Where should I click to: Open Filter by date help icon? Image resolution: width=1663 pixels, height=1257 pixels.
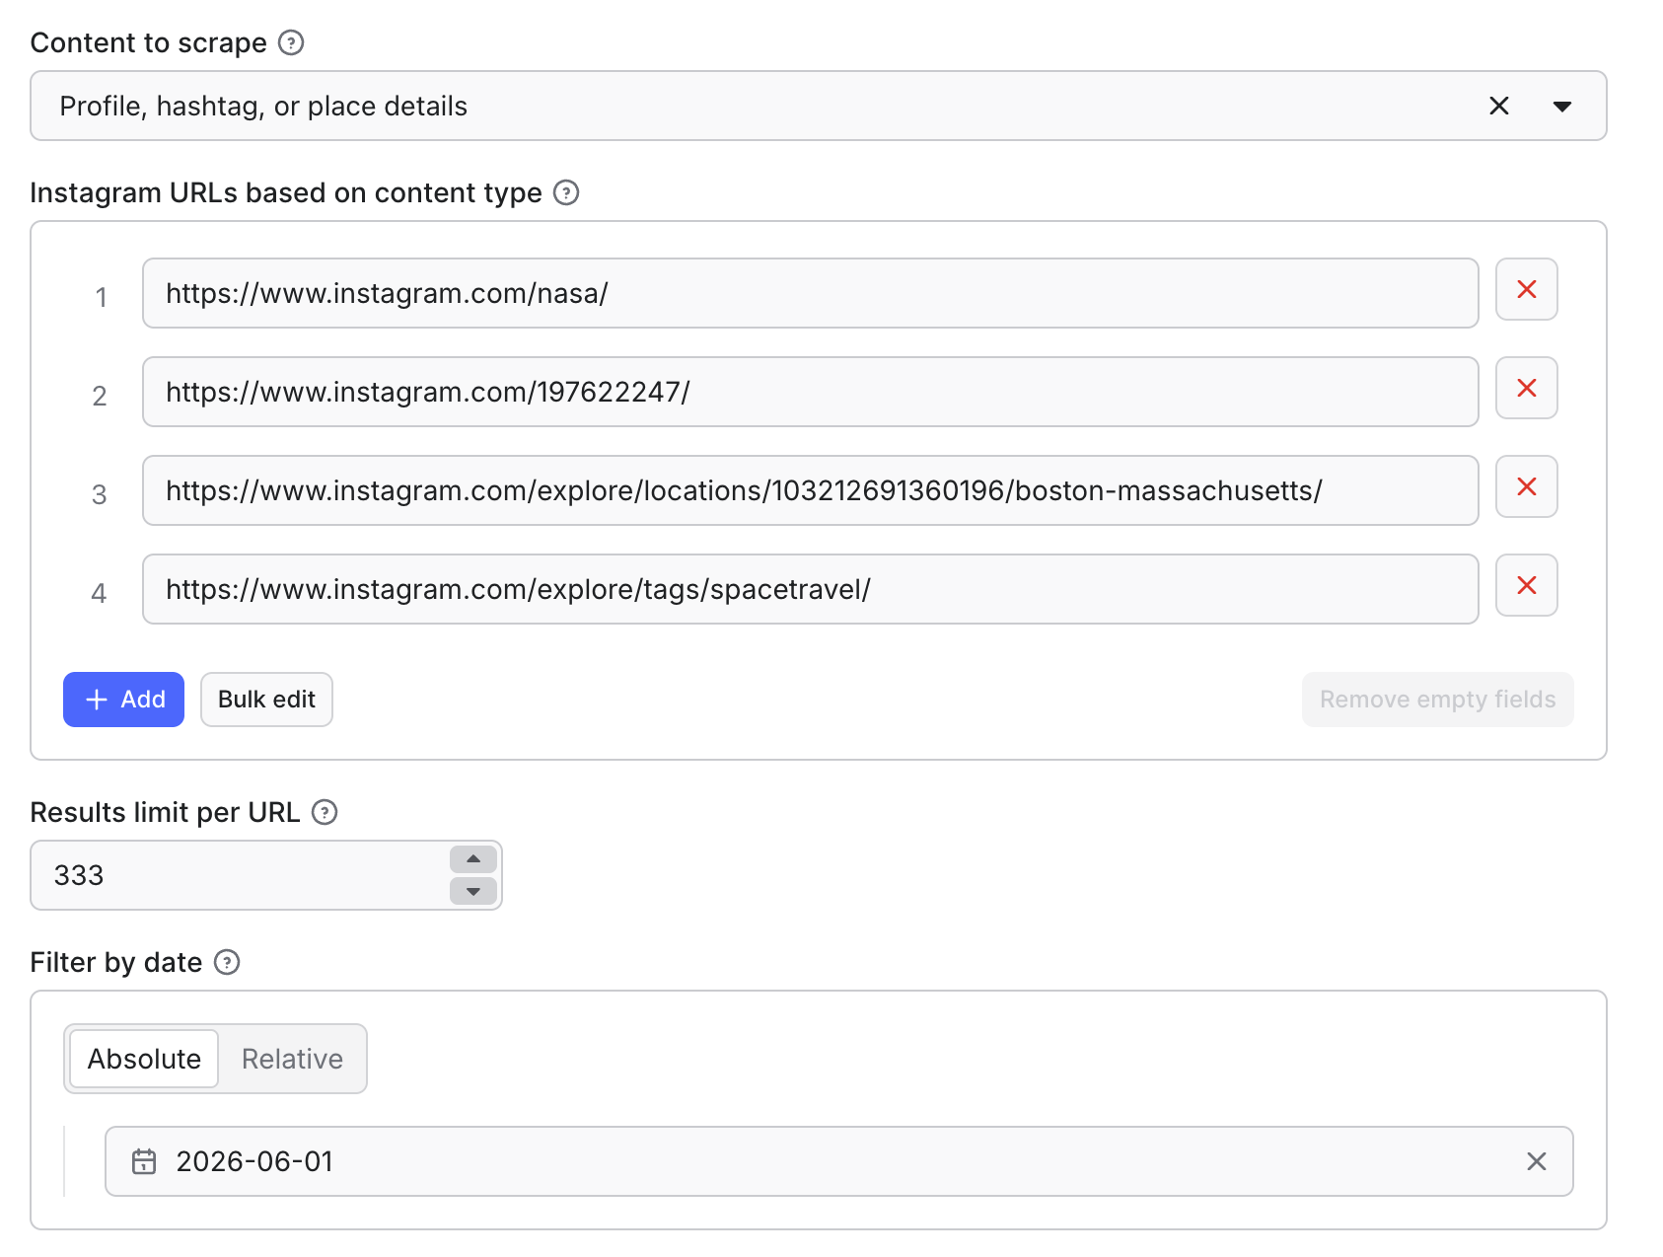click(227, 962)
